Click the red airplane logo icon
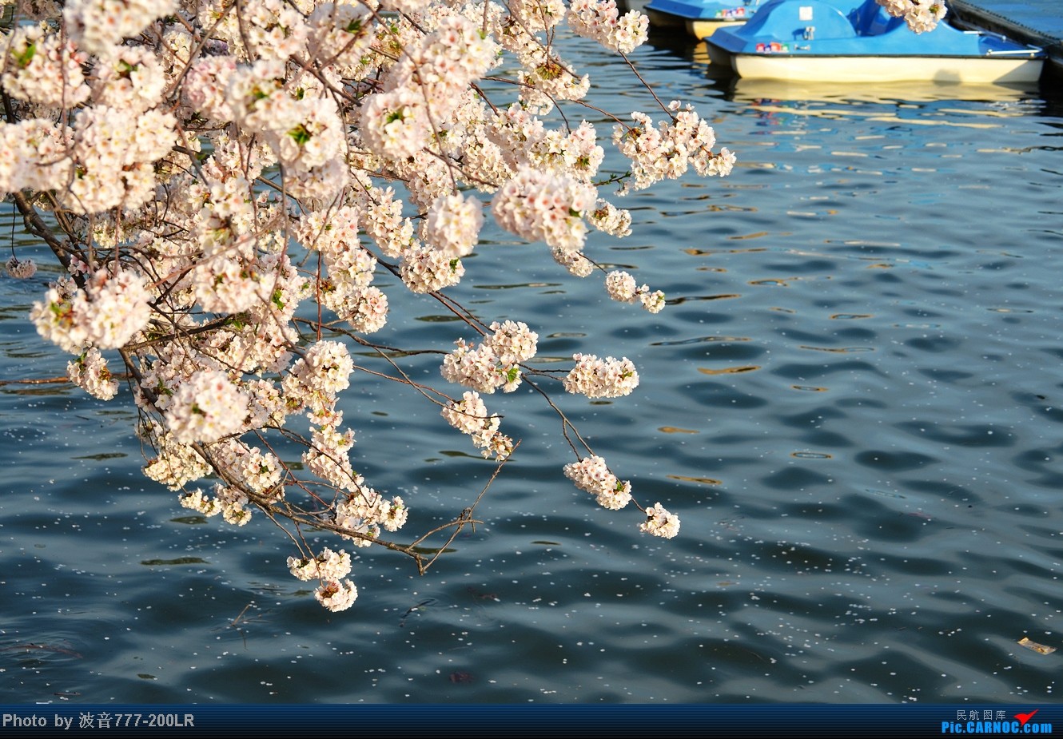This screenshot has width=1063, height=739. (1025, 717)
